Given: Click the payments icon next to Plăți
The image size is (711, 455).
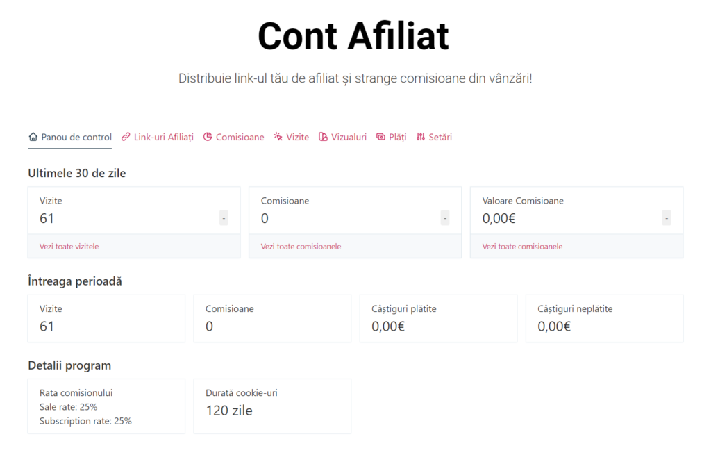Looking at the screenshot, I should click(x=380, y=137).
